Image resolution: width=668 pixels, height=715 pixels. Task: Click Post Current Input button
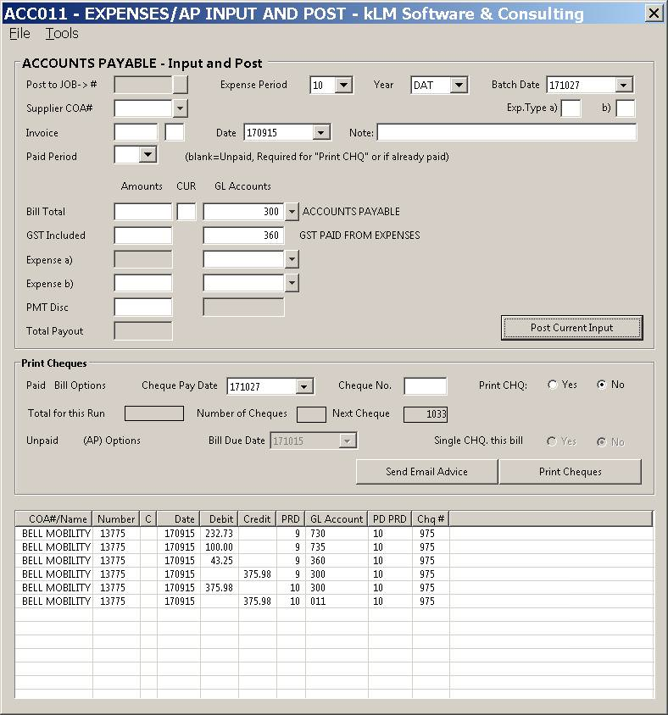click(x=571, y=327)
